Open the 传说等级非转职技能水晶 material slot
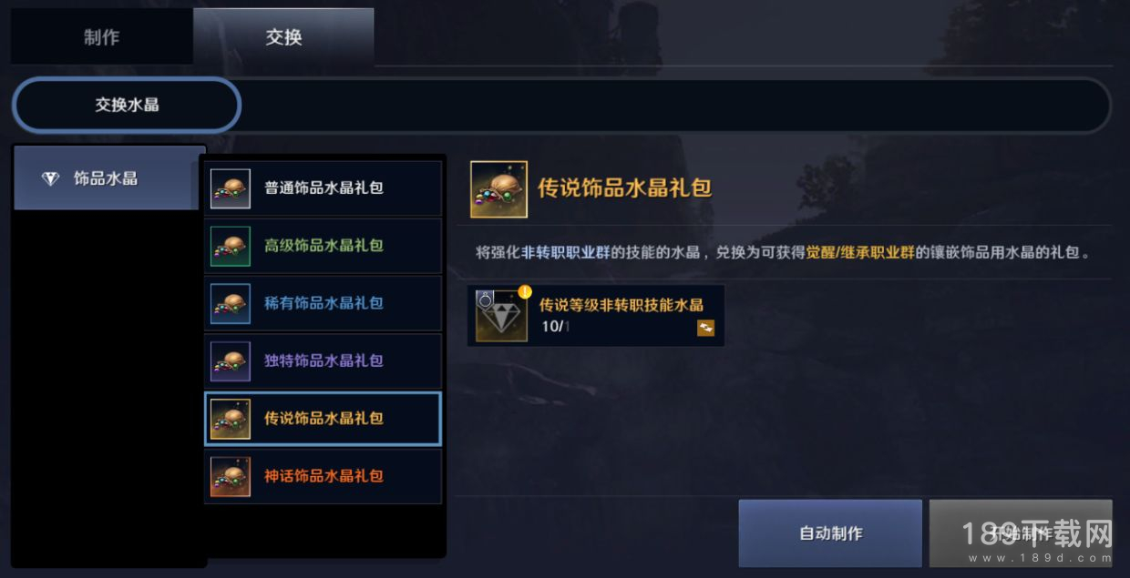This screenshot has width=1130, height=578. click(596, 316)
